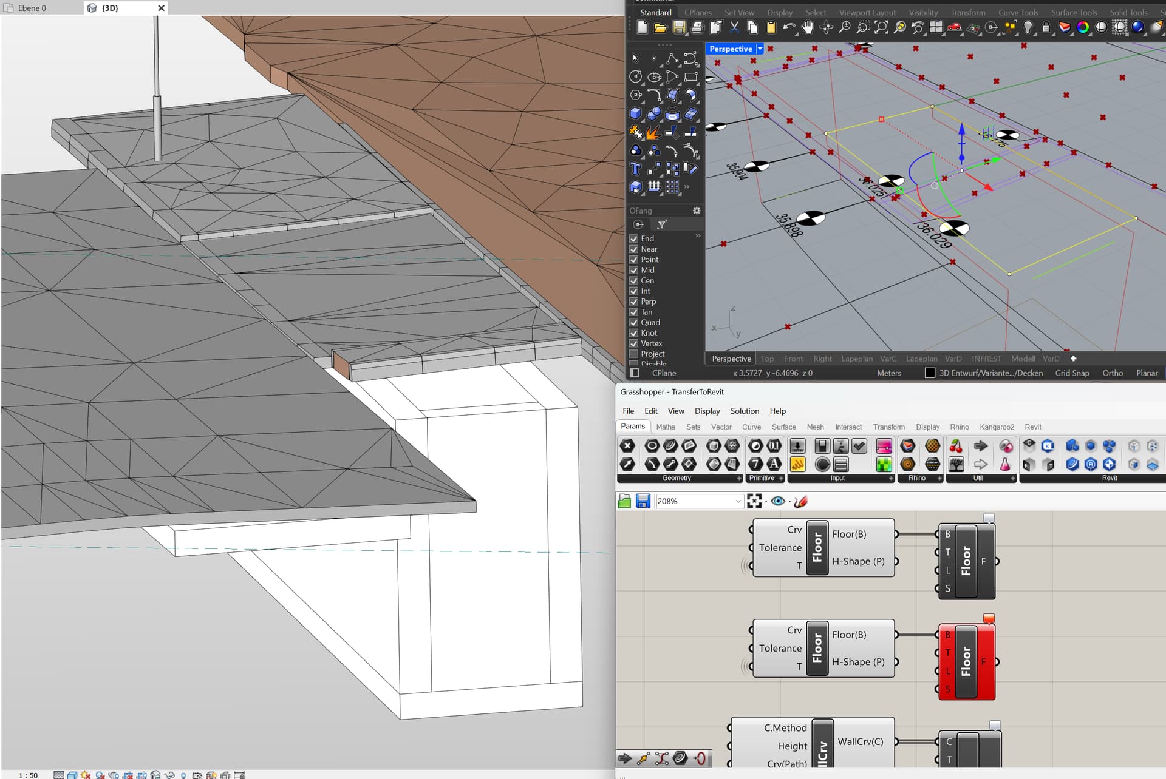1166x779 pixels.
Task: Click the Grasshopper preview eye icon
Action: (x=778, y=501)
